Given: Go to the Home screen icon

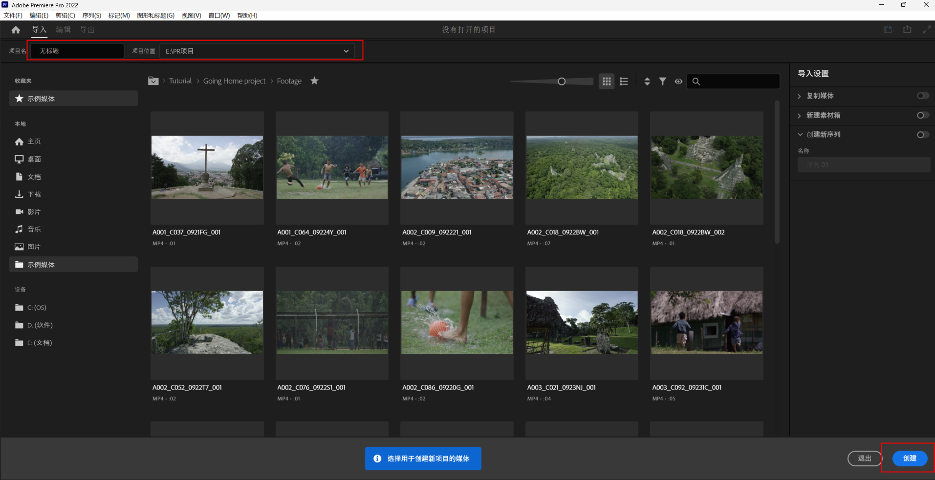Looking at the screenshot, I should pyautogui.click(x=16, y=30).
